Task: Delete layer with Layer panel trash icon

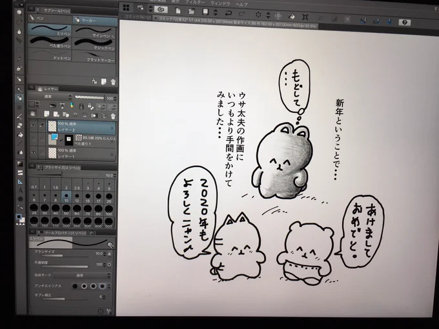Action: 113,116
